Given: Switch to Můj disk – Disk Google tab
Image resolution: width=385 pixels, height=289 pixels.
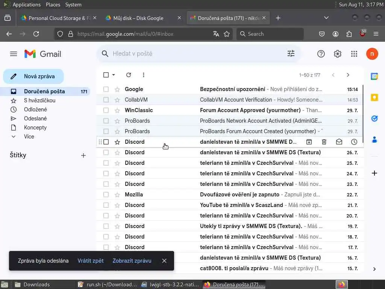Looking at the screenshot, I should [143, 18].
